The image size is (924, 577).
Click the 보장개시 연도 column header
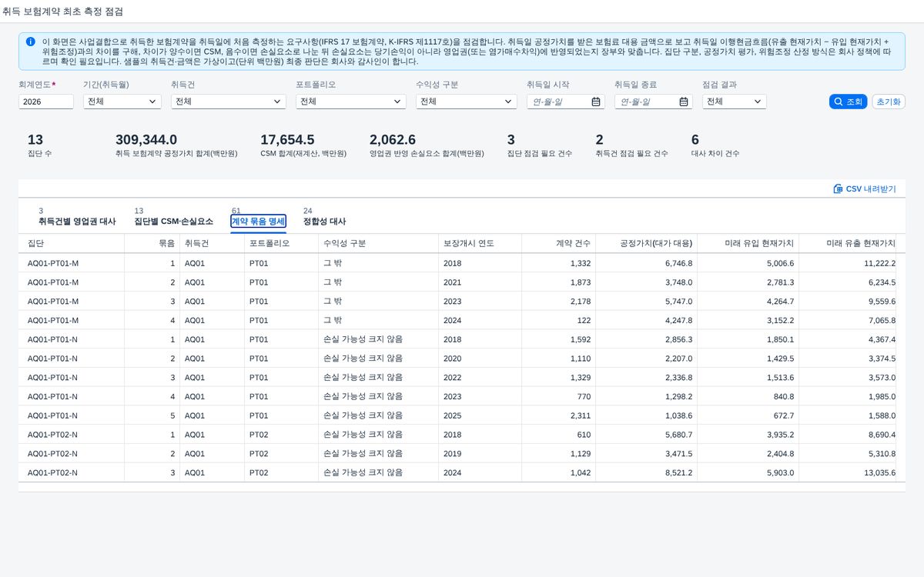click(x=480, y=243)
